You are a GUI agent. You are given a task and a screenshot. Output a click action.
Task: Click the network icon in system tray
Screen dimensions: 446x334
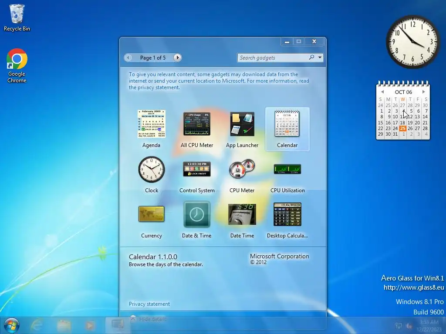(x=399, y=326)
